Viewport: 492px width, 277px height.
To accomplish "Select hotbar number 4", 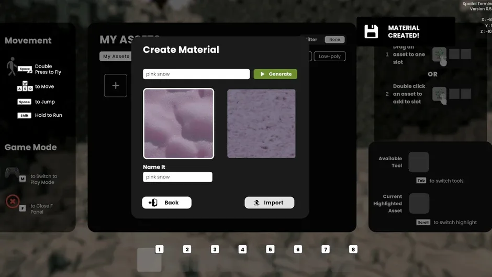I will pyautogui.click(x=242, y=249).
